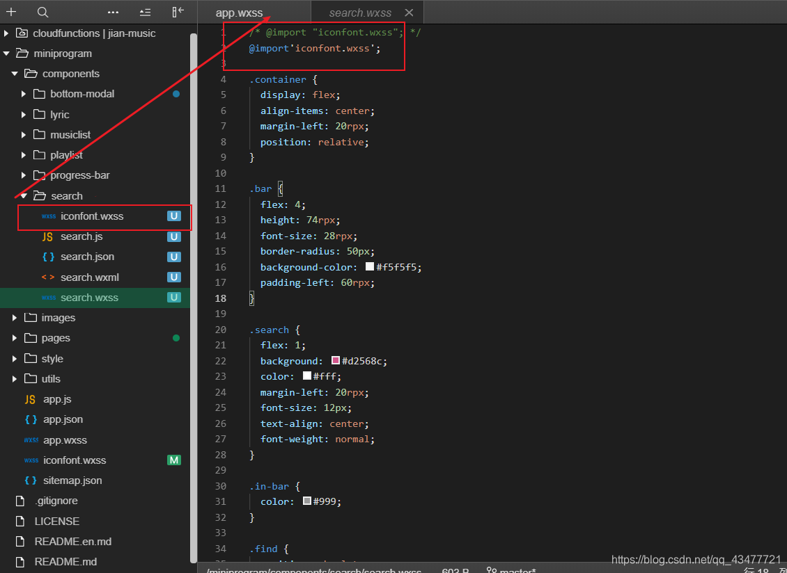The width and height of the screenshot is (787, 573).
Task: Open app.js in the miniprogram root
Action: coord(57,400)
